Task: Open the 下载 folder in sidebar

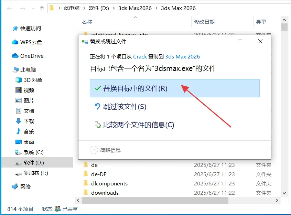Action: [x=25, y=121]
